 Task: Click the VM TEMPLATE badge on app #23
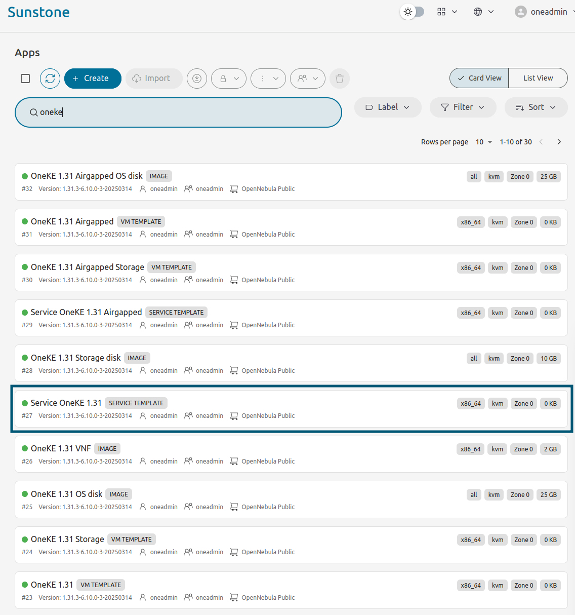101,585
